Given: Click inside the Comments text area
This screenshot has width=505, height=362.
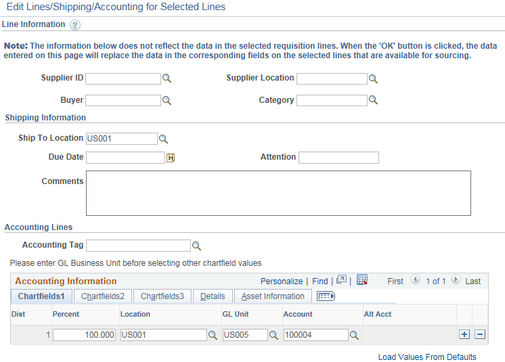Looking at the screenshot, I should 279,193.
